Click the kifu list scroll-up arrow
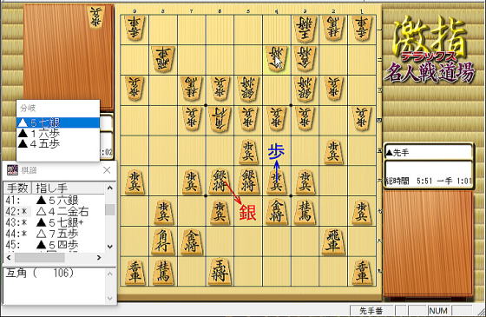 (109, 188)
